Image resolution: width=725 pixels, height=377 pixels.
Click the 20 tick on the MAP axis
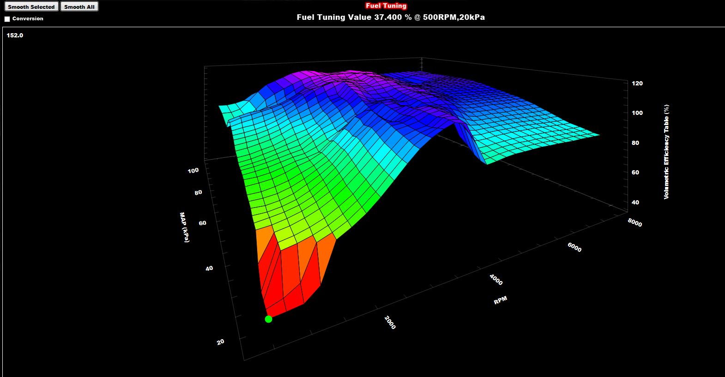click(x=221, y=342)
